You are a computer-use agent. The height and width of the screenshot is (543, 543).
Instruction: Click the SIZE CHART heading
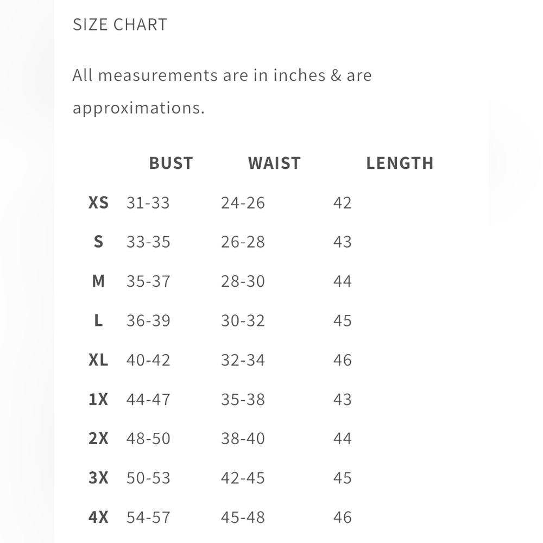120,24
